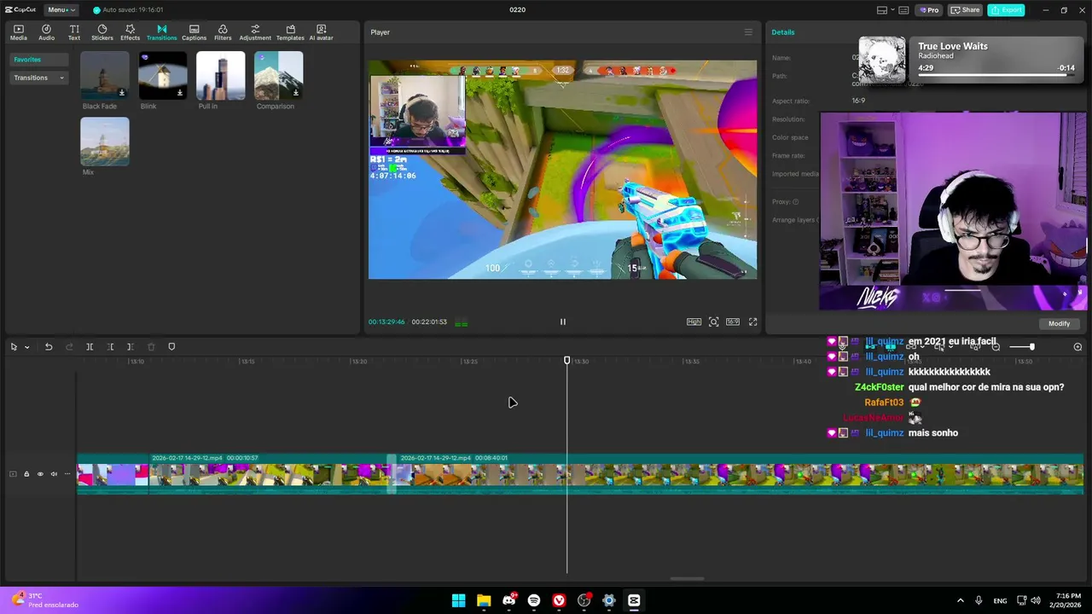The width and height of the screenshot is (1092, 614).
Task: Open the shortcuts keyboard icon
Action: tap(903, 10)
